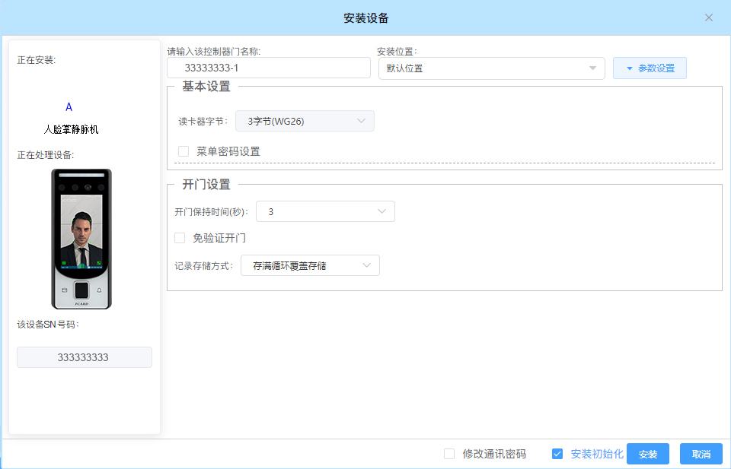The width and height of the screenshot is (731, 469).
Task: Check the 修改通讯密码 checkbox
Action: [x=449, y=454]
